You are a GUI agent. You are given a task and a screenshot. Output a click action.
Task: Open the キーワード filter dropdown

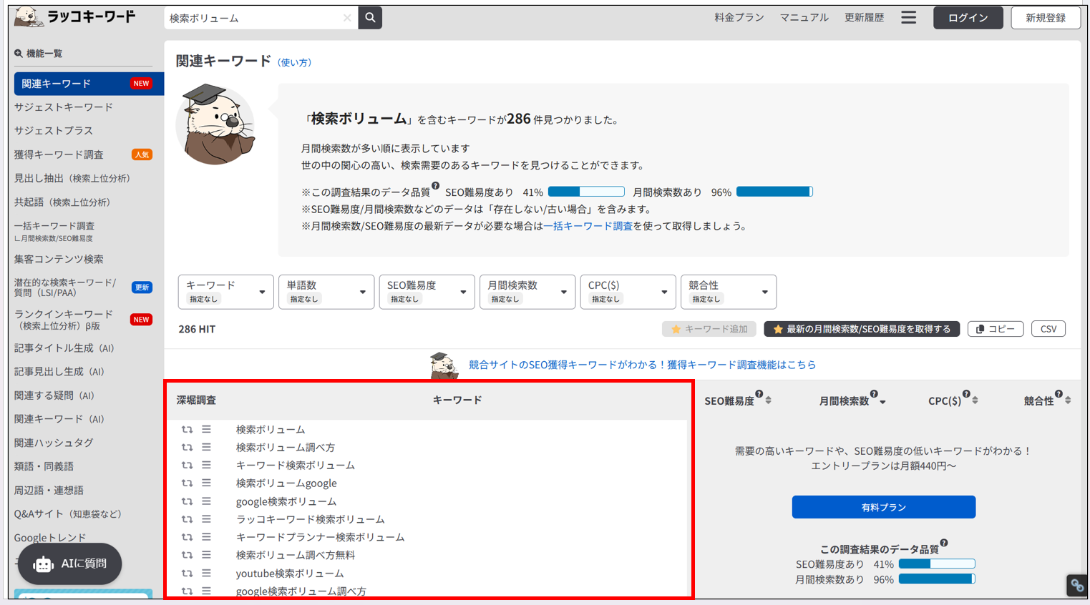click(x=226, y=292)
